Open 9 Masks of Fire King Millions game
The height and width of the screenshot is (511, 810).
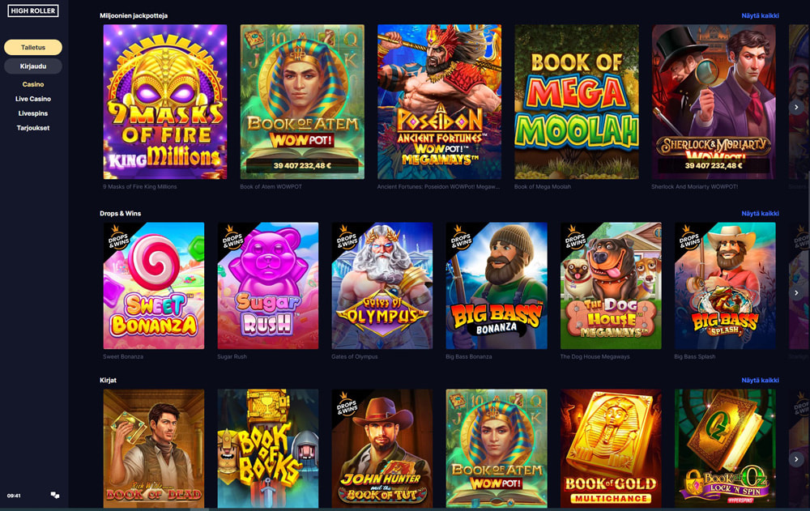164,102
